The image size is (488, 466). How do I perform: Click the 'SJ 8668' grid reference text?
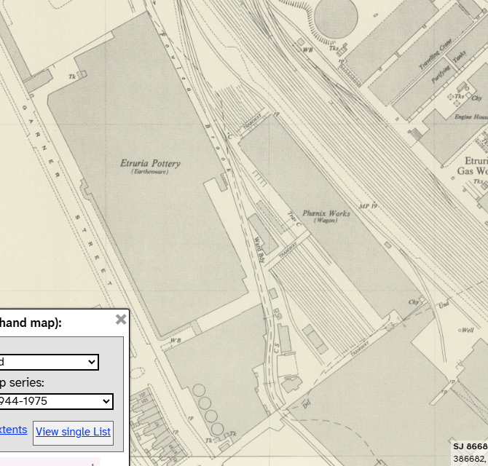point(471,447)
